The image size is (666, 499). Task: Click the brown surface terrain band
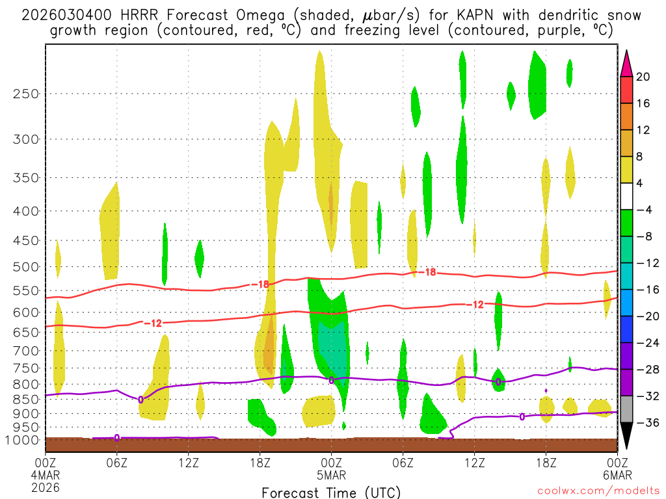click(331, 444)
